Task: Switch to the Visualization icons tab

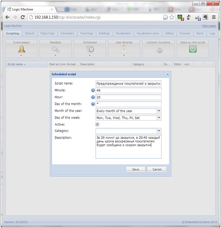Action: coord(148,33)
